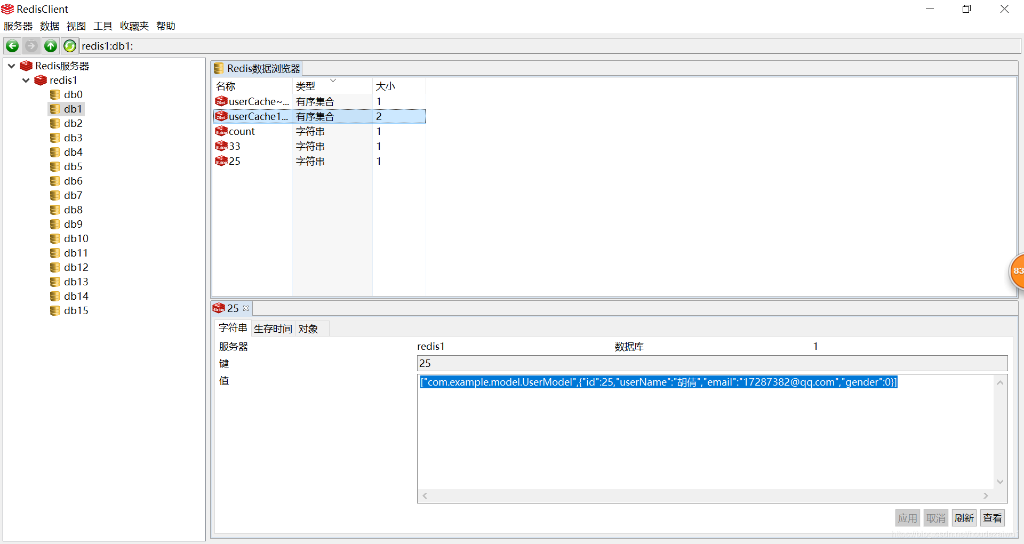Screen dimensions: 1024x544
Task: Click the green Up arrow icon
Action: point(51,46)
